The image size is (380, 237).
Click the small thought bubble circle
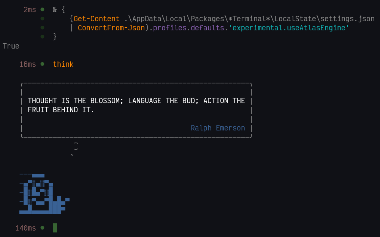[71, 155]
